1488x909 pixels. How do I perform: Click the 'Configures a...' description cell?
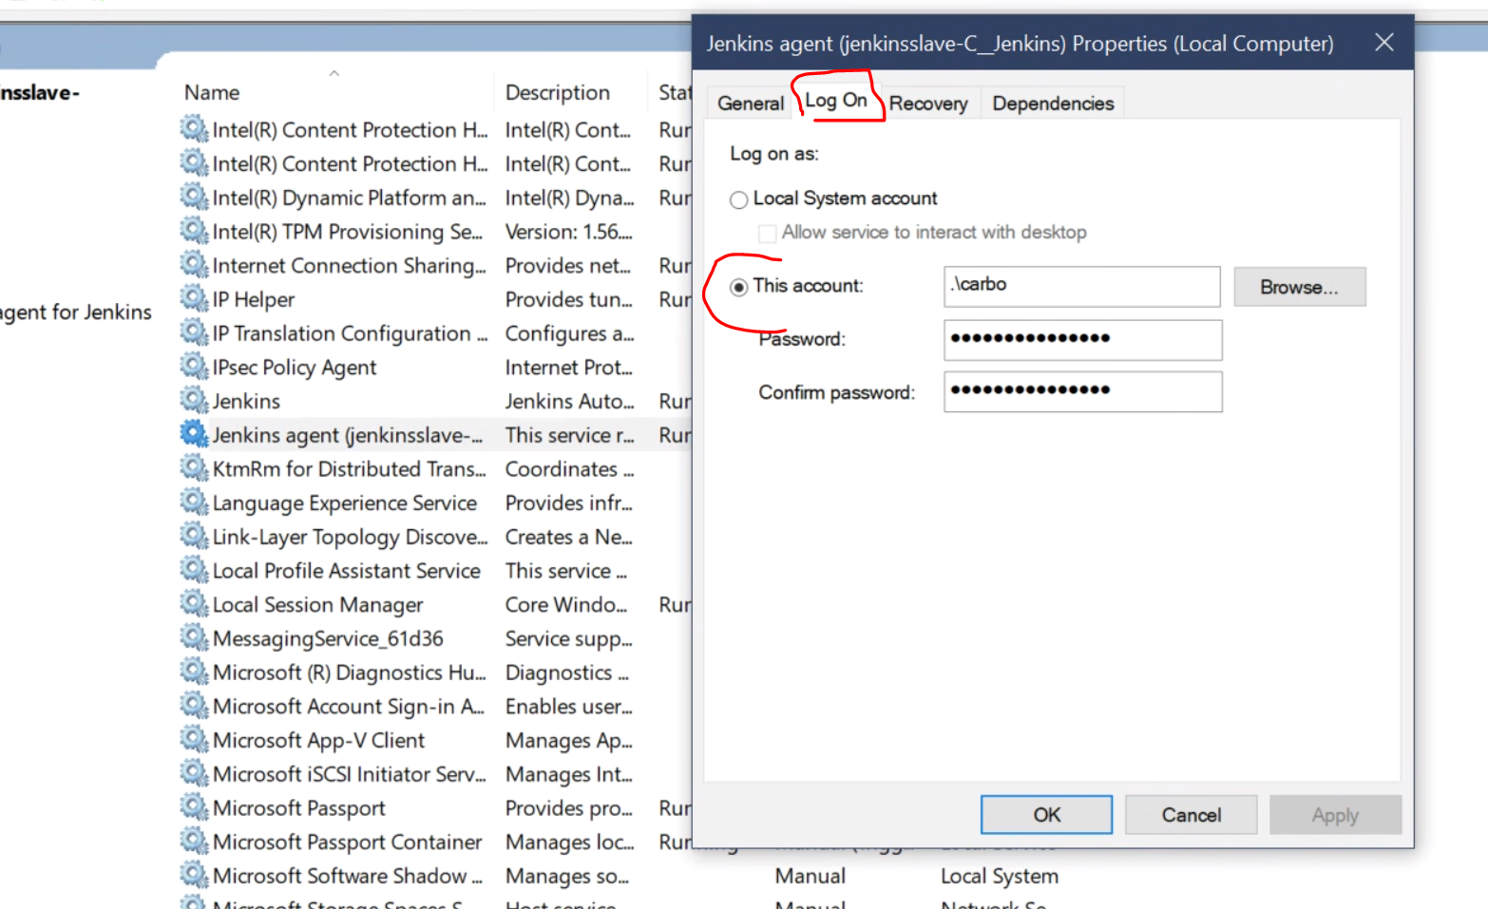point(569,333)
